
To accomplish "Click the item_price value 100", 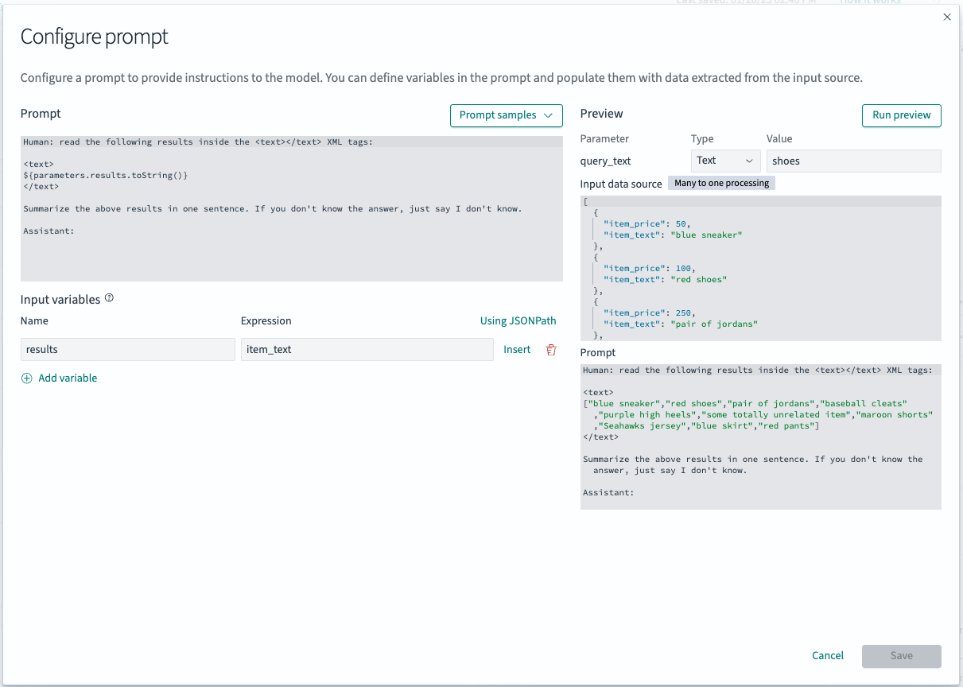I will point(683,269).
